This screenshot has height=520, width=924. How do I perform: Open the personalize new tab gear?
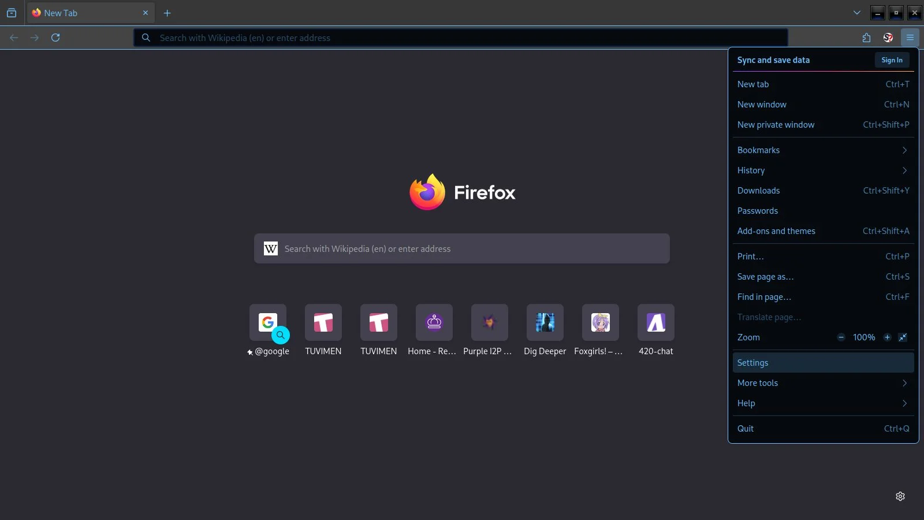900,496
